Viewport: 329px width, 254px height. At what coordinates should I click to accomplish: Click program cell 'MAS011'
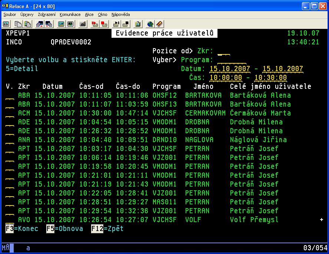coord(165,202)
